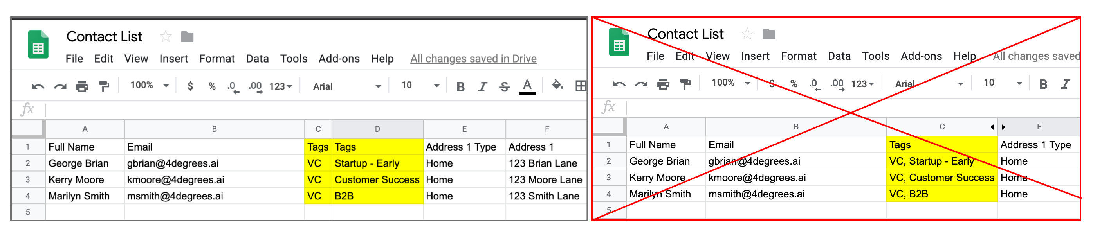Star the Contact List in right window
This screenshot has height=235, width=1102.
tap(747, 34)
